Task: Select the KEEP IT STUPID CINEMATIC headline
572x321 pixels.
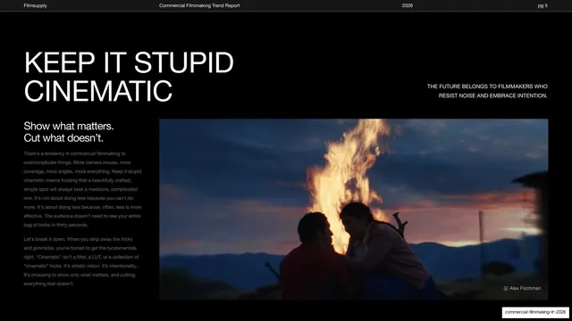Action: point(129,77)
